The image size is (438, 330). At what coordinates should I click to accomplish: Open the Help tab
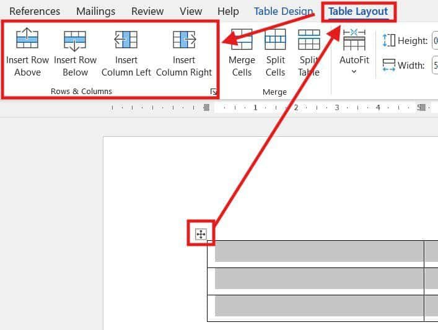[x=228, y=11]
